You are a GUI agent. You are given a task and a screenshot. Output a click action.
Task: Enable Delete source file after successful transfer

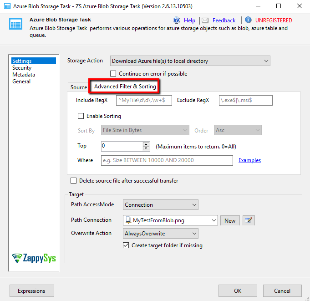pos(74,181)
